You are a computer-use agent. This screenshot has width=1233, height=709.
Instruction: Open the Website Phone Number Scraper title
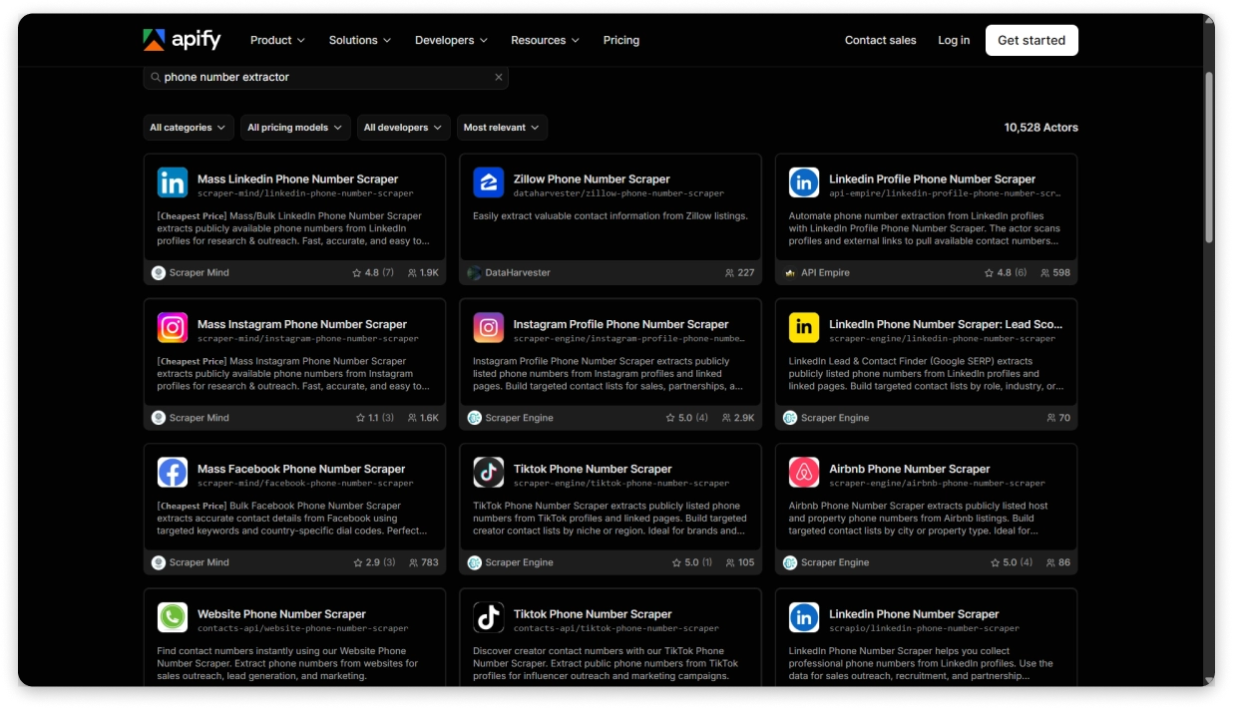click(281, 614)
